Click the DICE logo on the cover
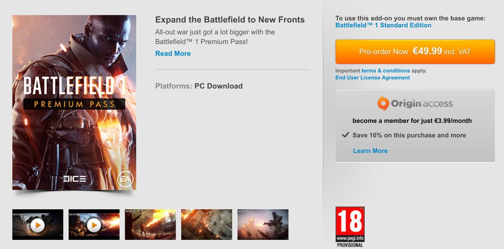Screen dimensions: 504x249 (74, 179)
